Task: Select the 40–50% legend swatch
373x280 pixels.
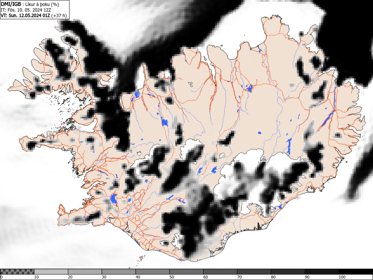Action: click(x=153, y=272)
